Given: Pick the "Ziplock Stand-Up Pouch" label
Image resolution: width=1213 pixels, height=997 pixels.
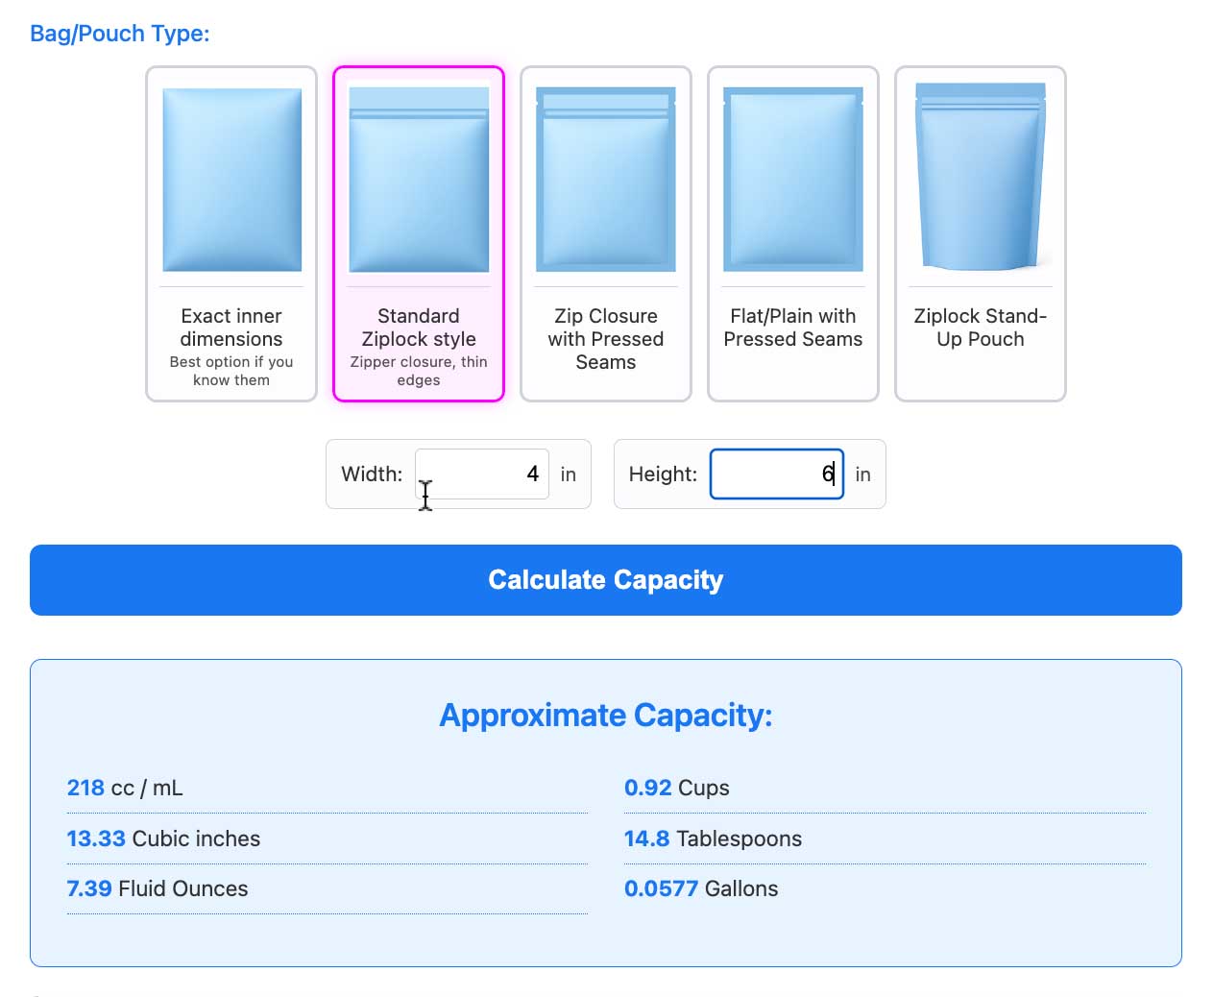Looking at the screenshot, I should [981, 328].
